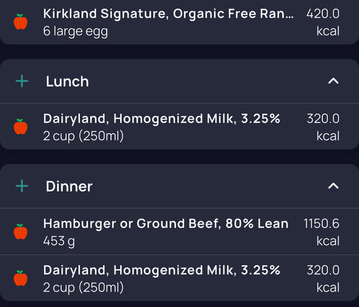Tap the 320.0 kcal value in Lunch
Image resolution: width=359 pixels, height=307 pixels.
click(323, 127)
